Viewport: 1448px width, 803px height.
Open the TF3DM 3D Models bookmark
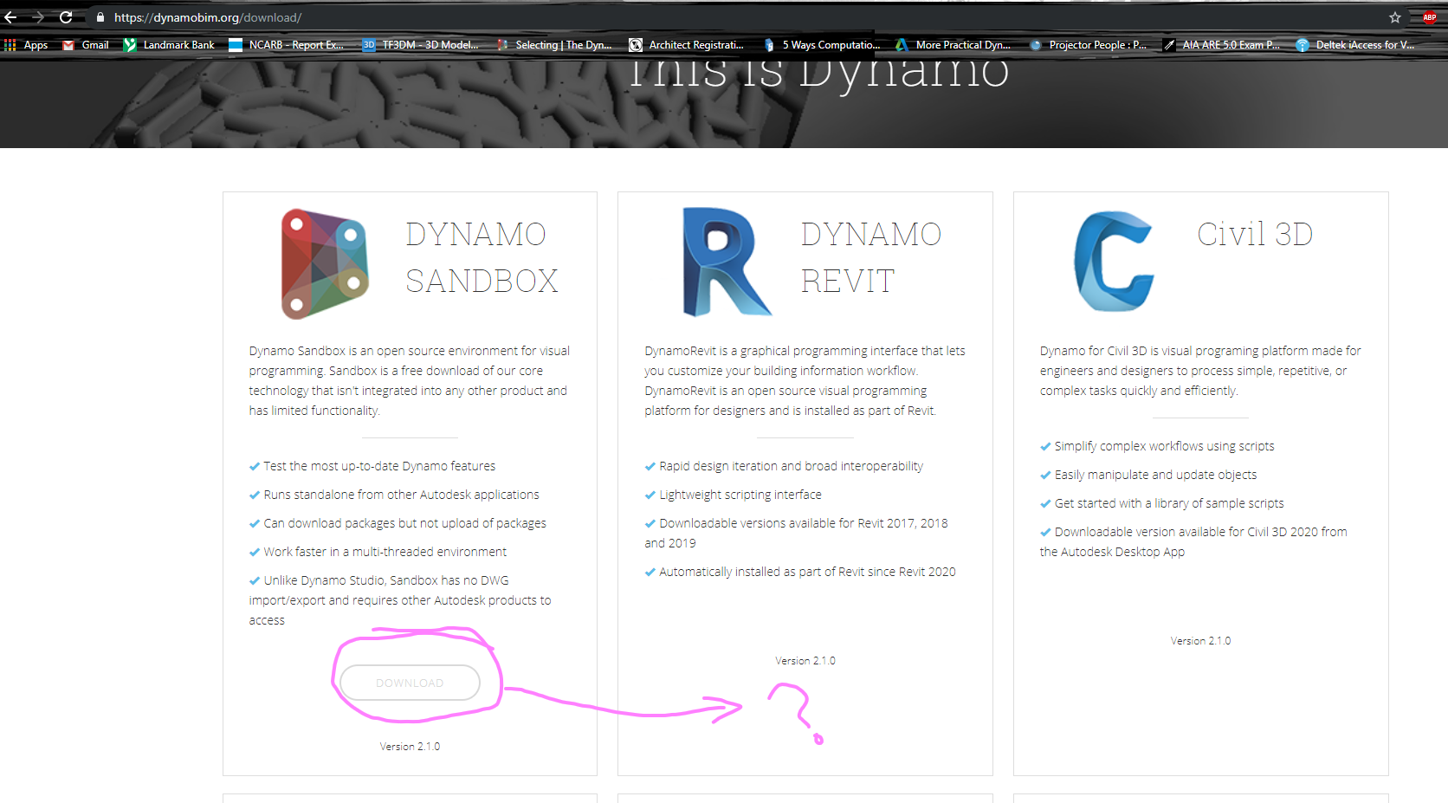421,44
